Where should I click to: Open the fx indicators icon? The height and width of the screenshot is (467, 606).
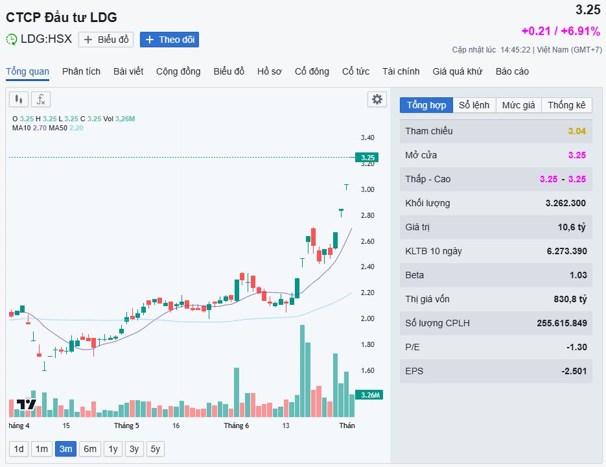[x=41, y=99]
